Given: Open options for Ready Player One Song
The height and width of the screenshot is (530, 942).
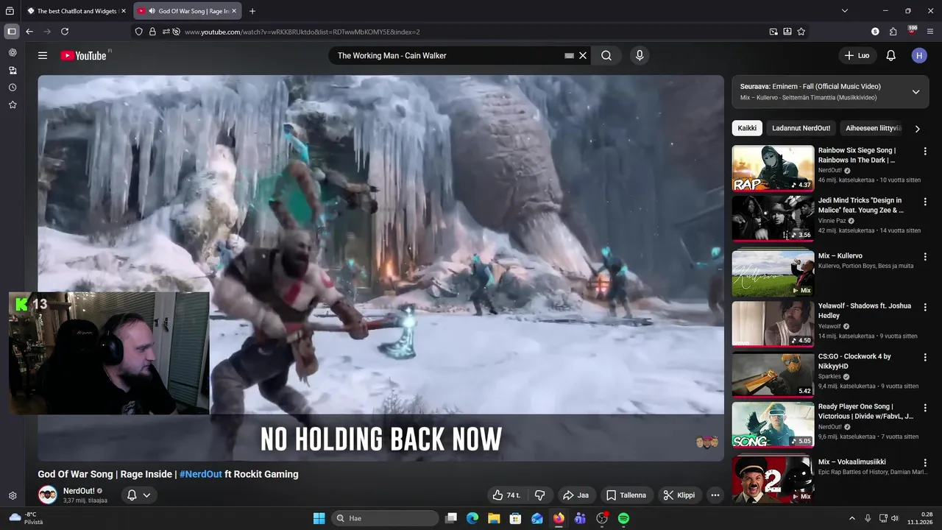Looking at the screenshot, I should click(x=925, y=406).
